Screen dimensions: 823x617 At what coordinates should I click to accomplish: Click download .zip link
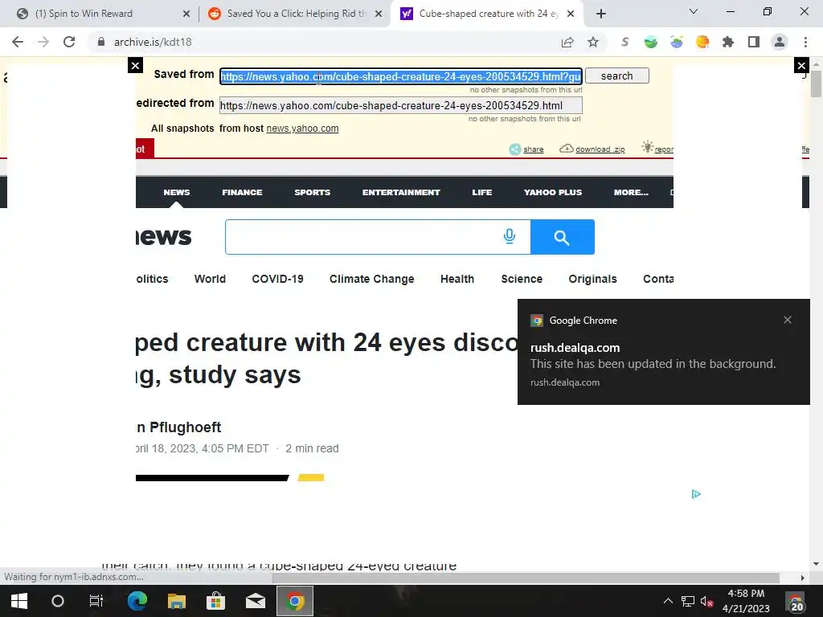tap(600, 149)
